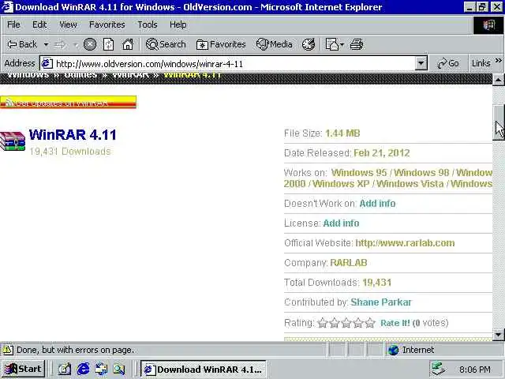Click the Mail toolbar icon

click(x=331, y=44)
